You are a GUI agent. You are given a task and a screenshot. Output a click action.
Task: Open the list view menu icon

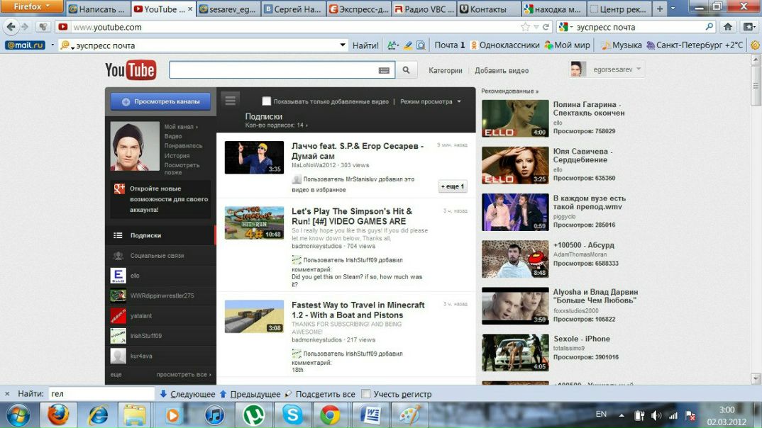[x=230, y=100]
